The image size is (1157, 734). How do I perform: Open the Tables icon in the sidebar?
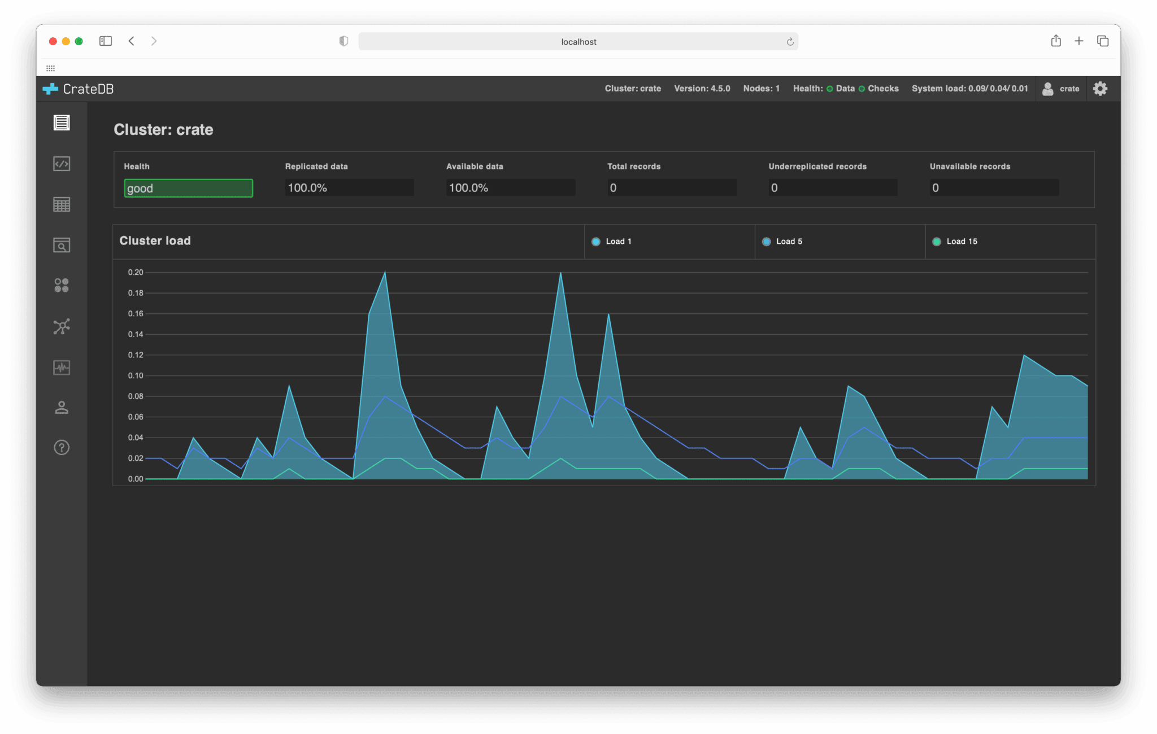(62, 204)
